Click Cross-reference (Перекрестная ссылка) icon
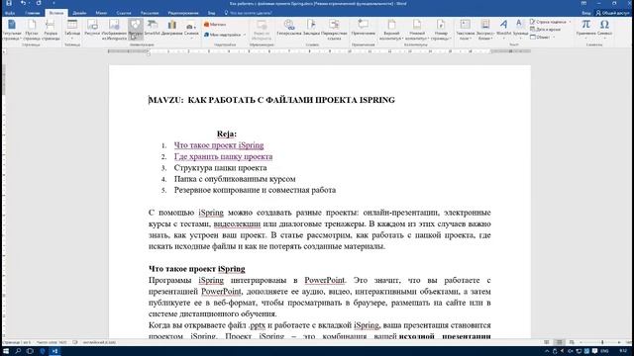Viewport: 634px width, 356px height. (x=335, y=30)
